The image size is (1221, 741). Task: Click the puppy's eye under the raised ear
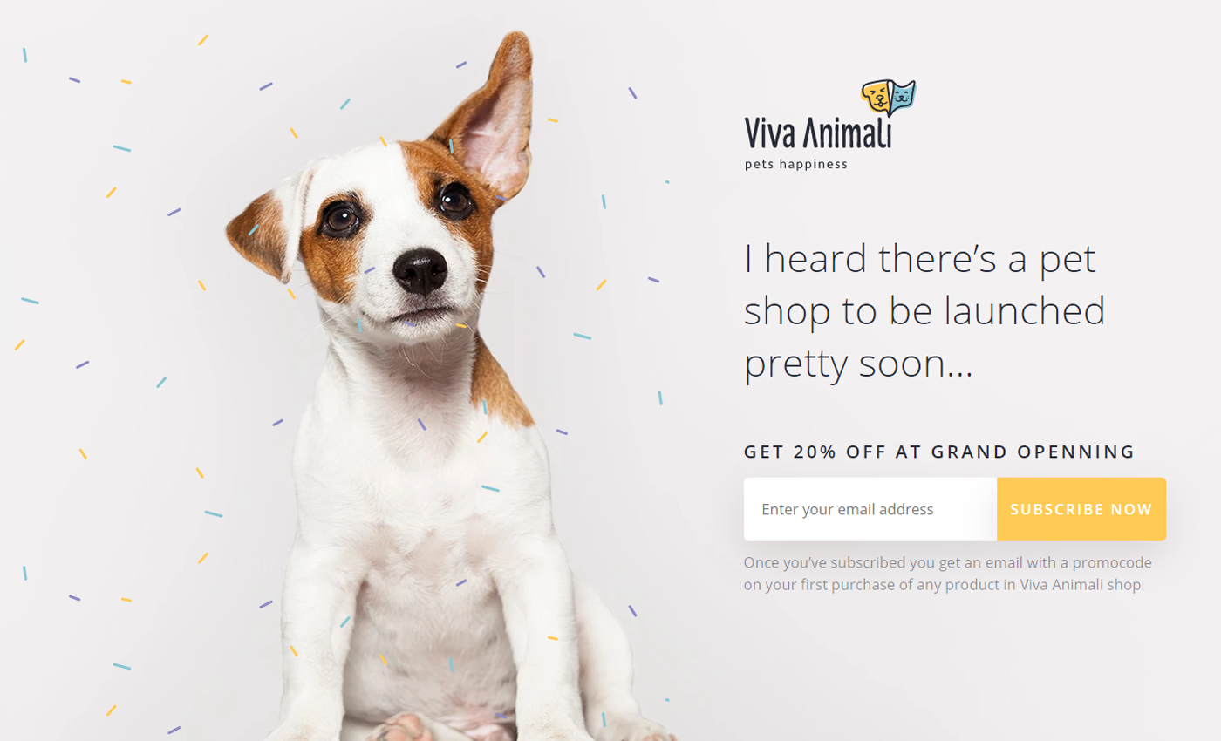454,201
